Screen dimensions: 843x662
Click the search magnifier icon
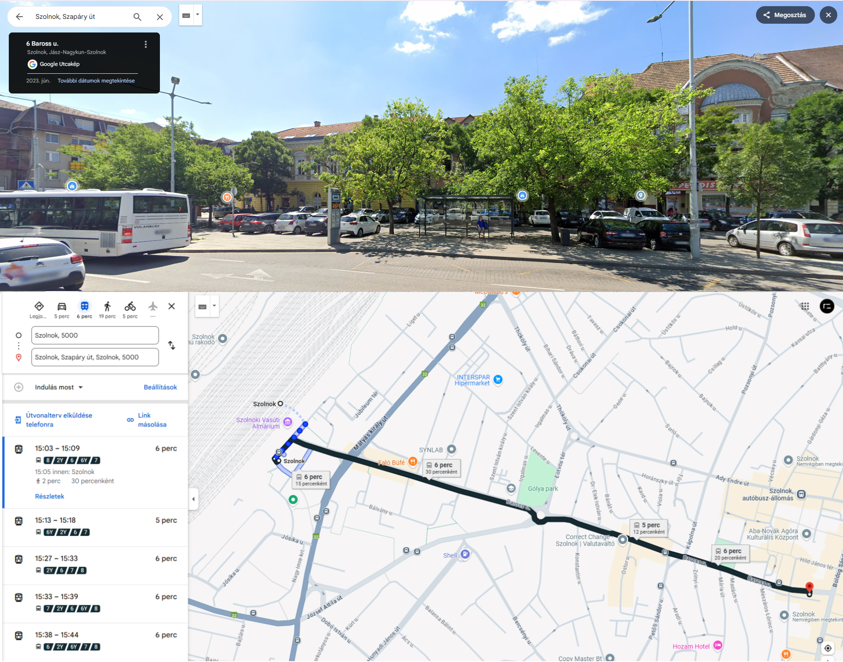137,17
